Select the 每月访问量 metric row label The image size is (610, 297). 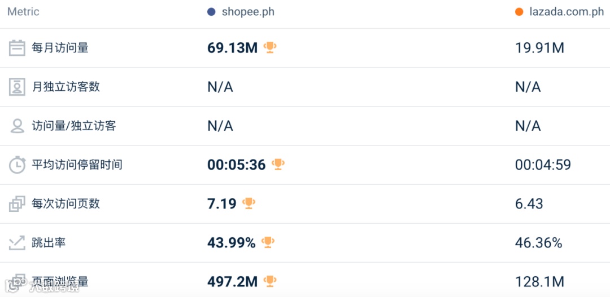[60, 48]
